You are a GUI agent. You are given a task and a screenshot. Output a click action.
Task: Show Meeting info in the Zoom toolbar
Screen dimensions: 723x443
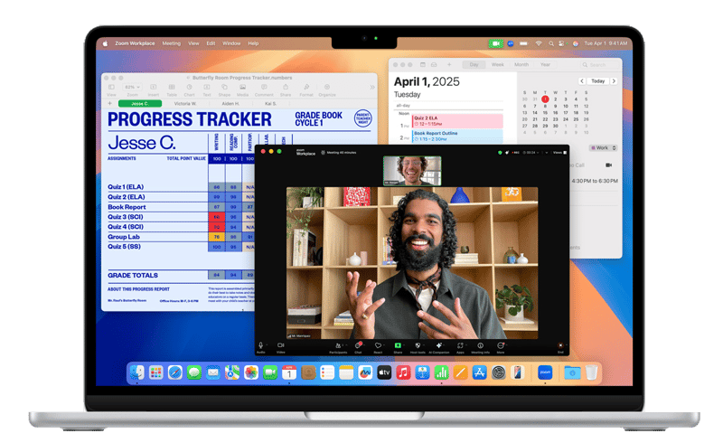481,347
